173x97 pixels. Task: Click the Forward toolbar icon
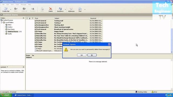pyautogui.click(x=33, y=10)
